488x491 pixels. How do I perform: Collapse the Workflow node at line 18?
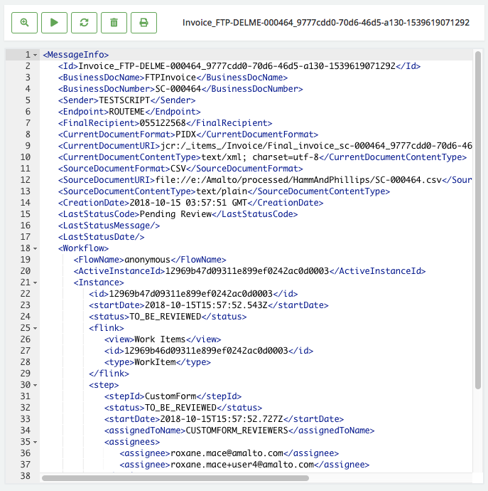pyautogui.click(x=36, y=248)
